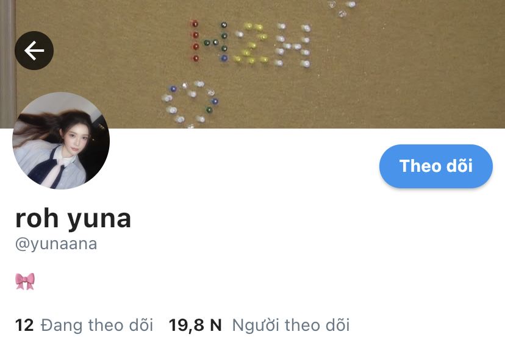Tap the green and blue pushpin cluster
This screenshot has height=340, width=505.
218,42
